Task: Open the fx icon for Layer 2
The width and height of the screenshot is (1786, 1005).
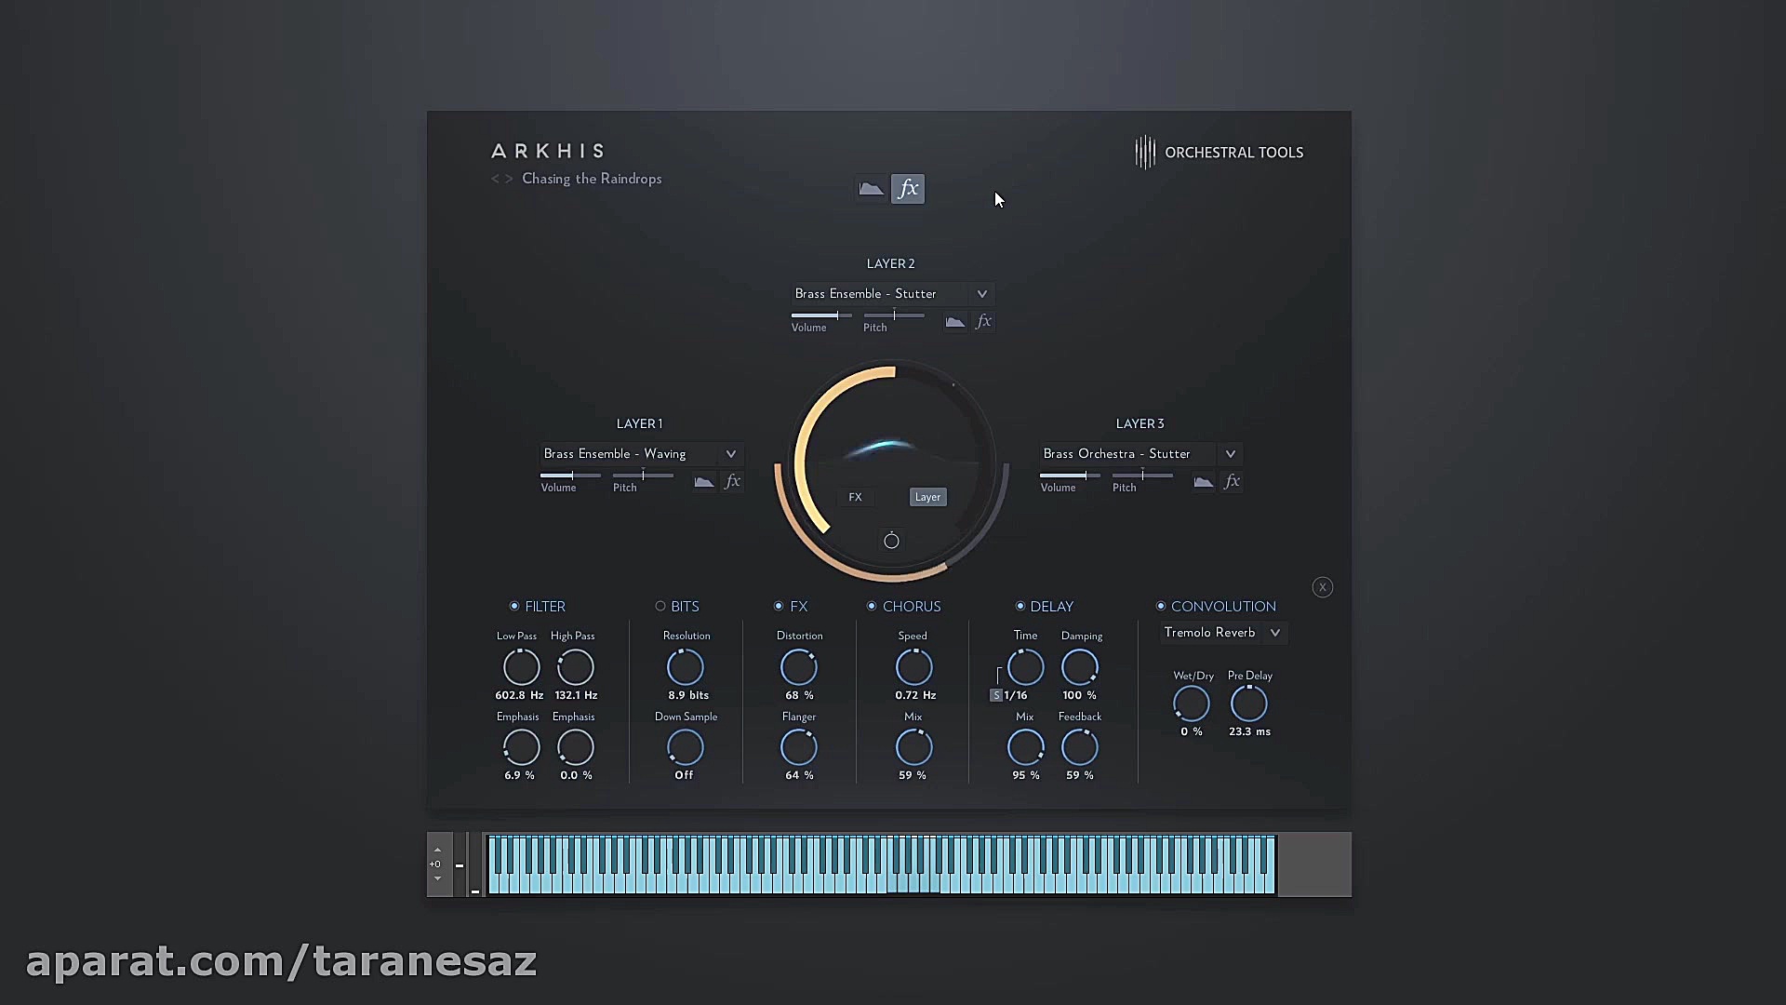Action: (984, 321)
